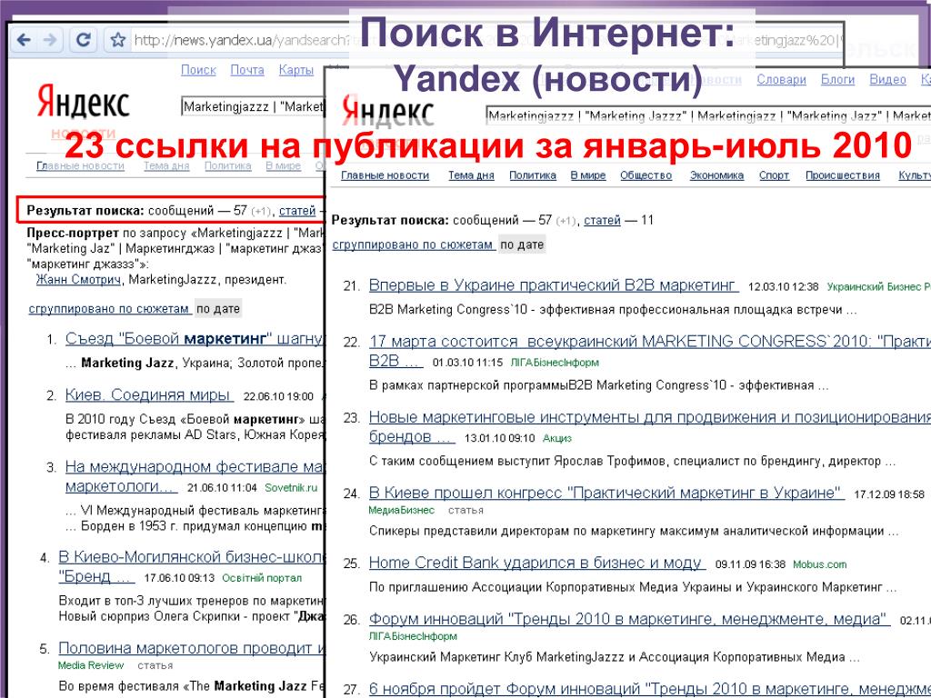Open result 2 Киев. Соединяя миры
This screenshot has height=698, width=931.
point(147,394)
